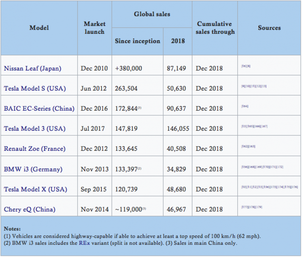The height and width of the screenshot is (257, 302).
Task: Follow the Tesla Model 3 (USA) link
Action: 35,129
